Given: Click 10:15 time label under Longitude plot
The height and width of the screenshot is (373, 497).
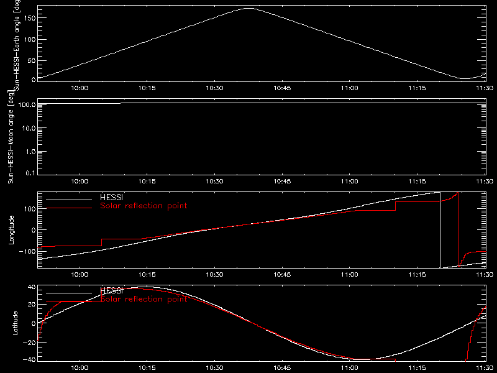Looking at the screenshot, I should 147,275.
